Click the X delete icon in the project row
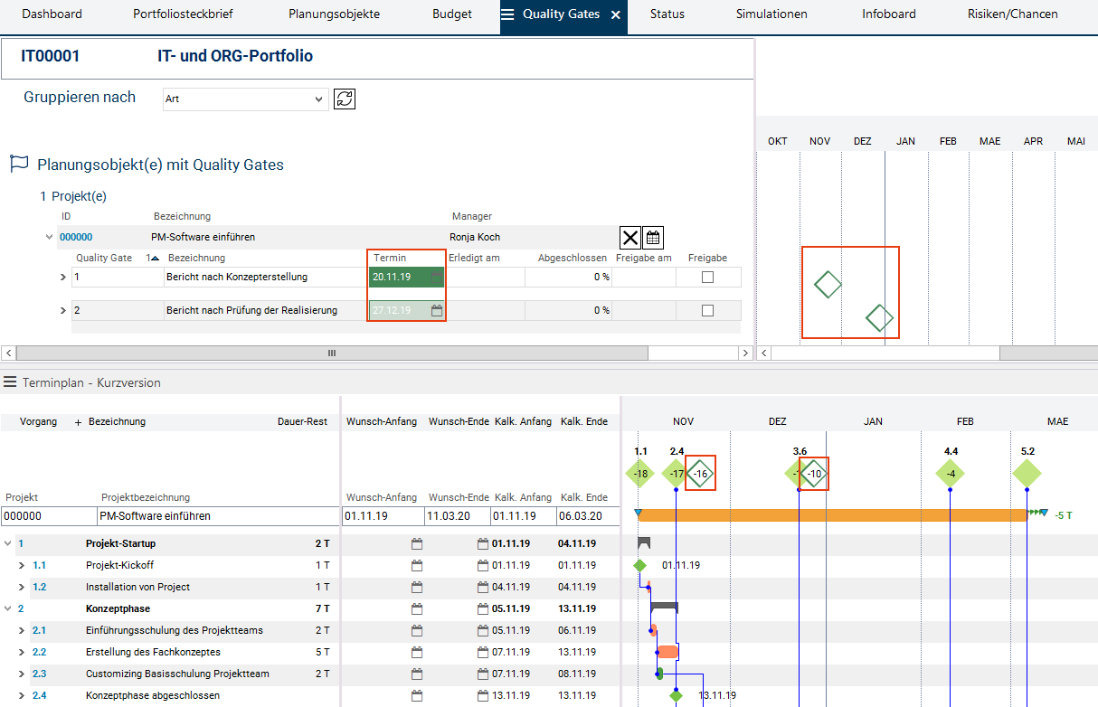This screenshot has width=1098, height=707. point(630,238)
